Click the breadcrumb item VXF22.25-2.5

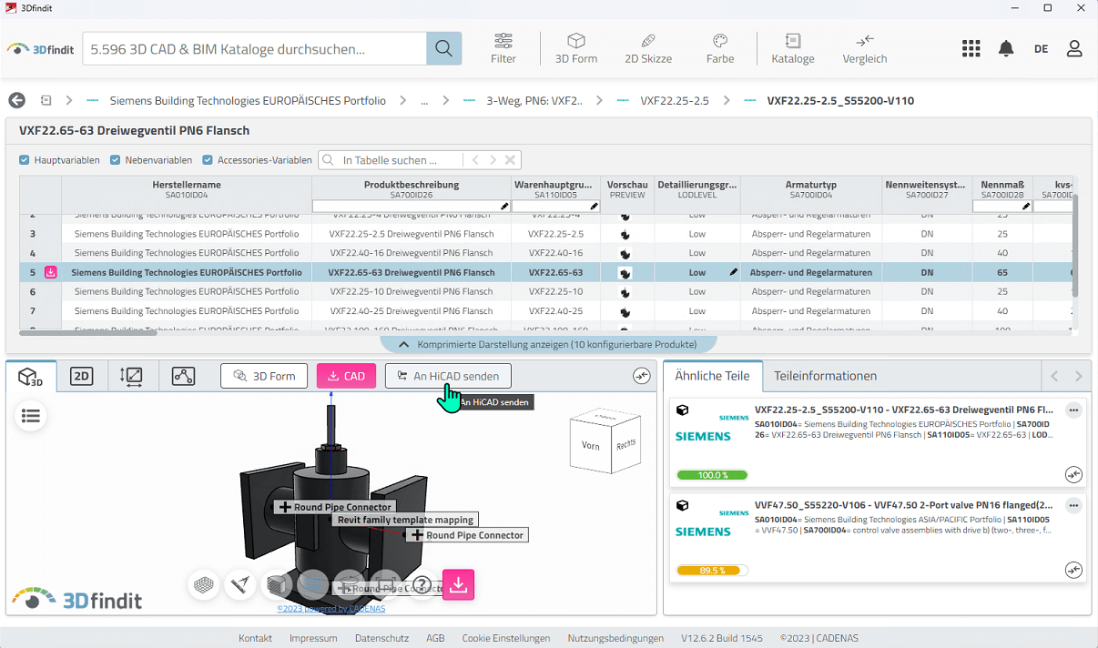tap(675, 100)
